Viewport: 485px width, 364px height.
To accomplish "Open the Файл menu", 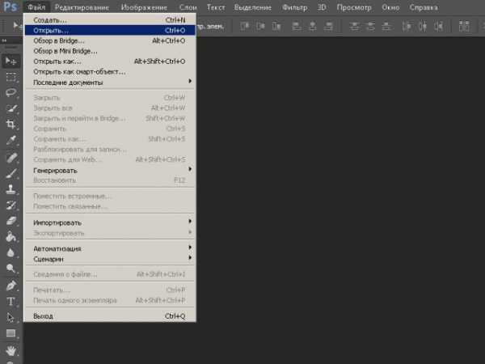I will tap(36, 7).
